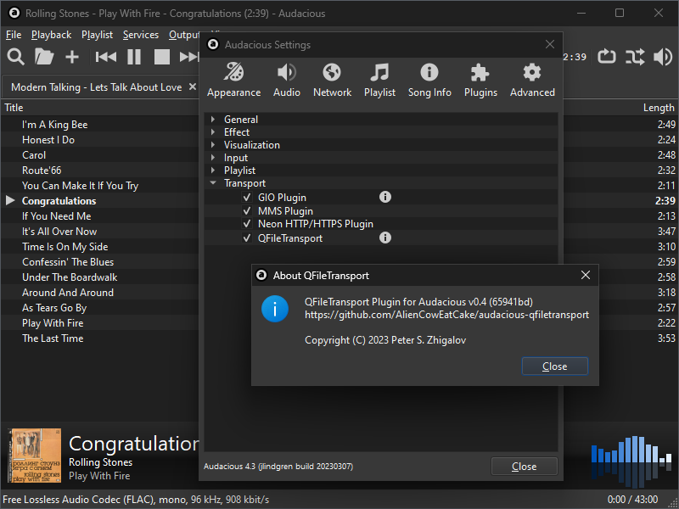Collapse the Transport plugin group

tap(213, 183)
